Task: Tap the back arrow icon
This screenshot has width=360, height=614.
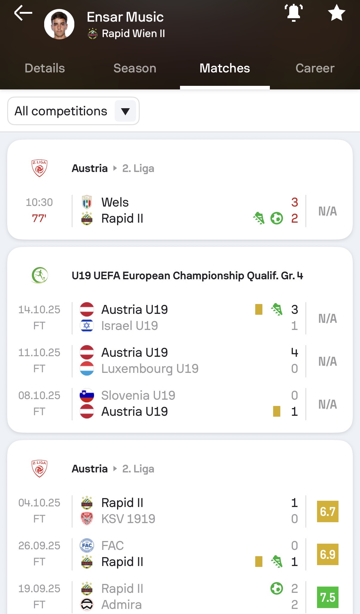Action: pos(23,13)
